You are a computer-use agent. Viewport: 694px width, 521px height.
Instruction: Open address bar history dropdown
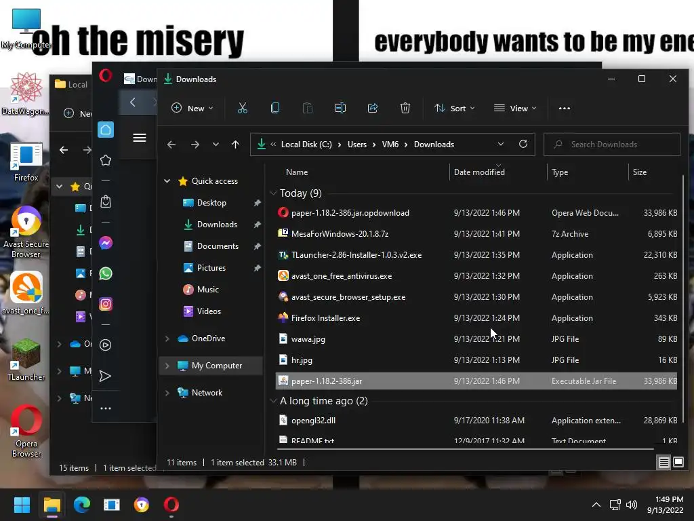click(501, 144)
